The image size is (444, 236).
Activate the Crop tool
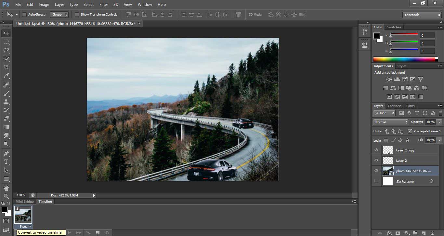point(6,67)
